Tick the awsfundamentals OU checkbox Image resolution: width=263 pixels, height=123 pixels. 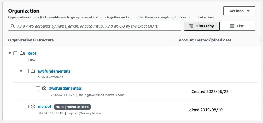27,71
